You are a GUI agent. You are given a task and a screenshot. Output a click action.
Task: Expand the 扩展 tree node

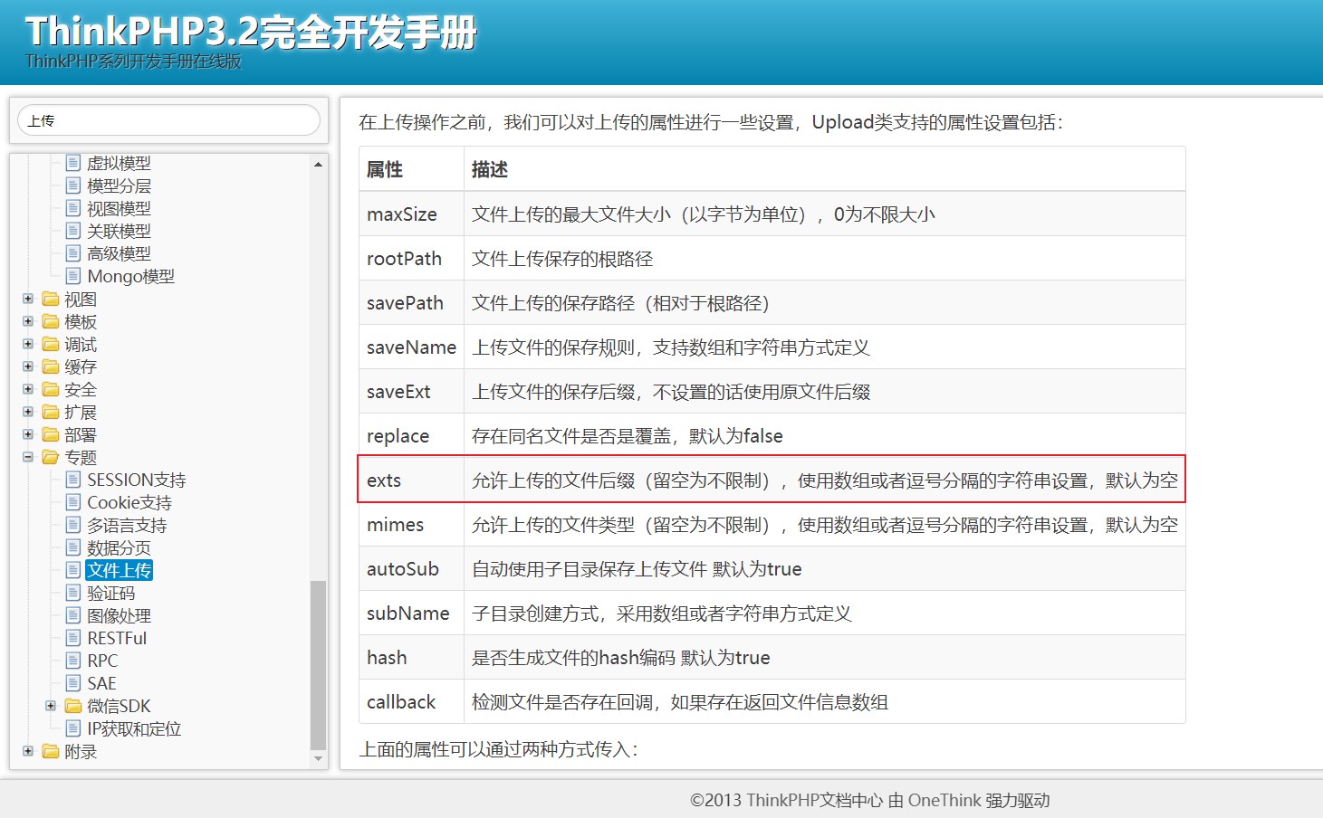(x=28, y=412)
